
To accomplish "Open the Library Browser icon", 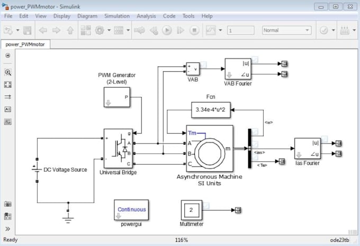I will pyautogui.click(x=86, y=30).
